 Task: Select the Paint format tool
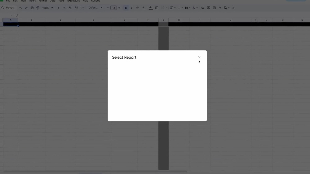click(x=38, y=8)
